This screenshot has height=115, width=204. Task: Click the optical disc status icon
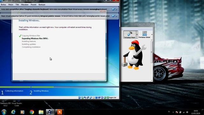click(x=82, y=97)
